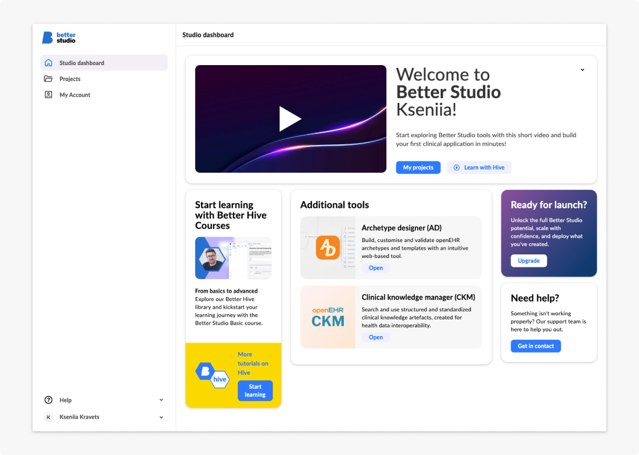Click the question mark Help icon

(x=49, y=400)
